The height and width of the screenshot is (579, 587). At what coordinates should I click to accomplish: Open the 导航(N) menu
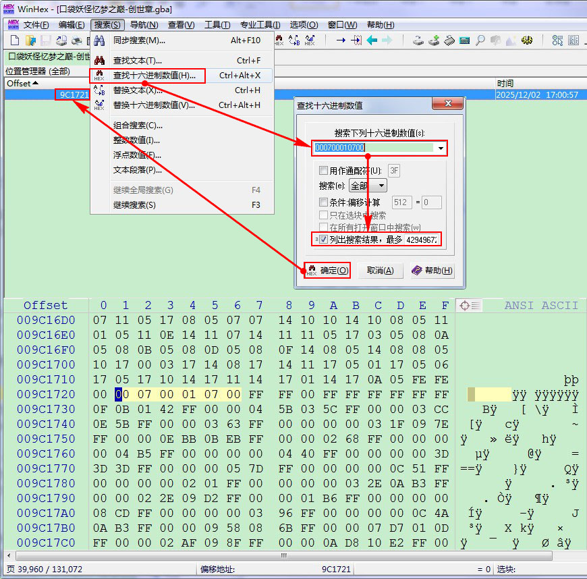(144, 25)
